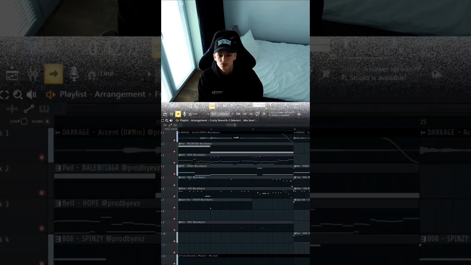Click bar 24 on the timeline ruler

click(253, 129)
